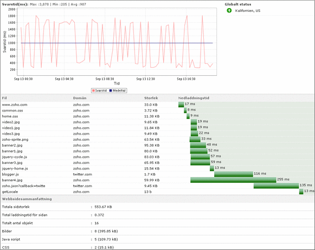Click the 255 ms download bar for banner4.jpg
315x250 pixels.
(x=233, y=180)
